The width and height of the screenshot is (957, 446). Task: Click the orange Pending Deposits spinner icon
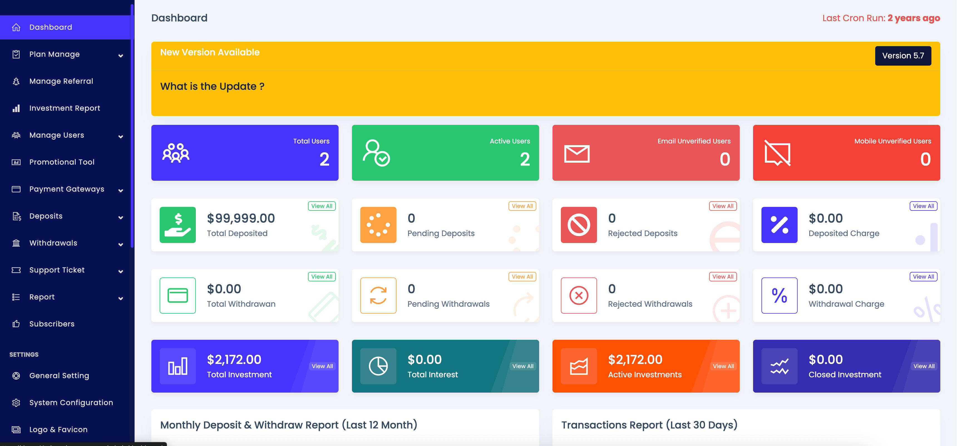tap(378, 225)
